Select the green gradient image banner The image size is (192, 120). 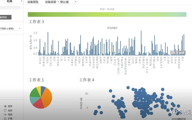(107, 14)
